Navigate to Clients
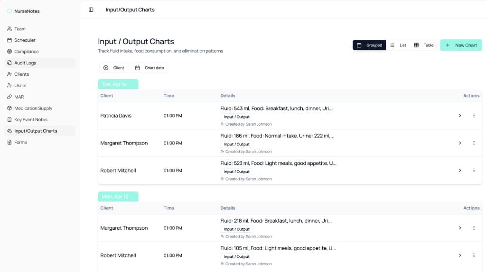The width and height of the screenshot is (486, 272). point(40,74)
